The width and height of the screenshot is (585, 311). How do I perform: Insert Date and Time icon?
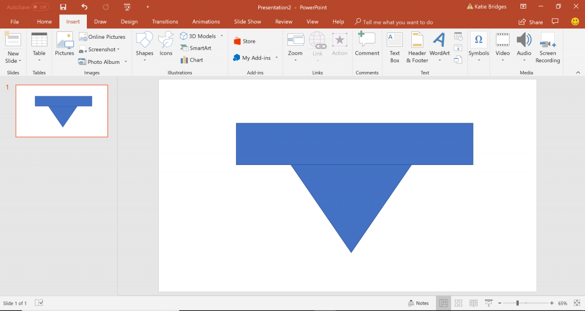click(x=458, y=37)
